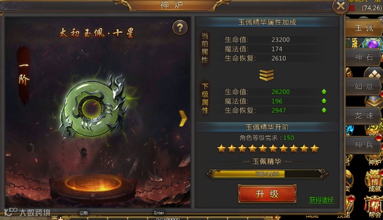Open the question mark help icon

point(180,28)
